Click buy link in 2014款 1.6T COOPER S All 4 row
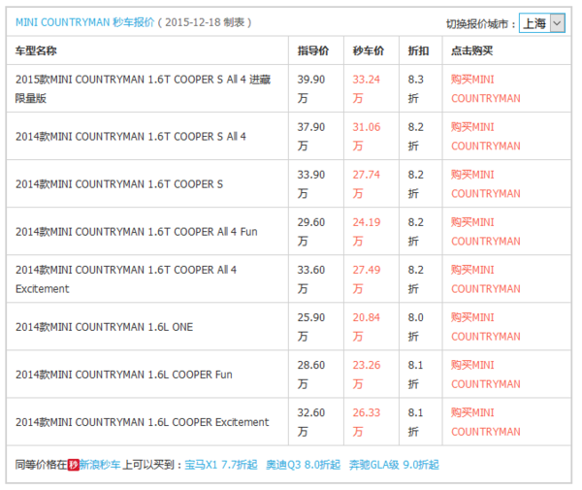 coord(486,136)
